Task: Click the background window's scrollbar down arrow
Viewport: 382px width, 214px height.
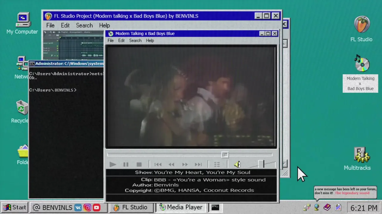Action: (x=285, y=163)
